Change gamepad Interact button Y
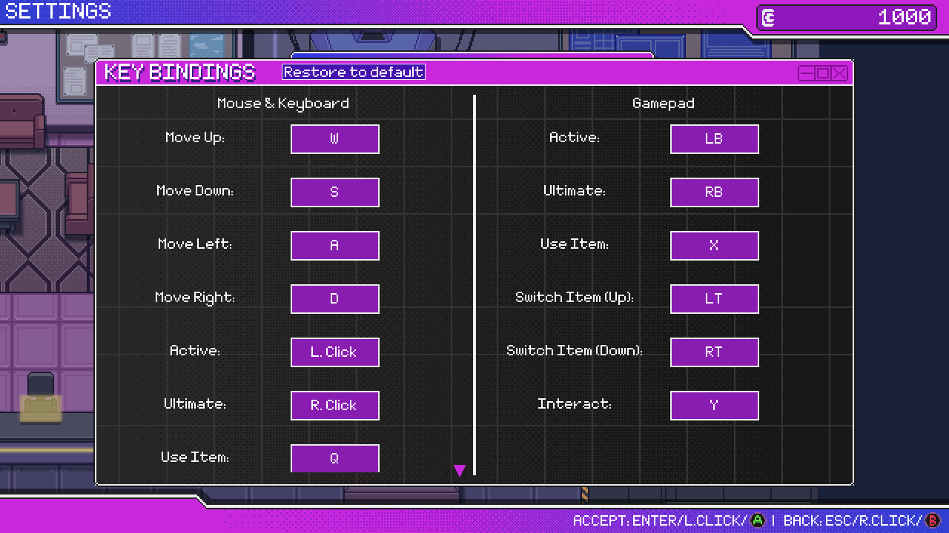 tap(715, 406)
